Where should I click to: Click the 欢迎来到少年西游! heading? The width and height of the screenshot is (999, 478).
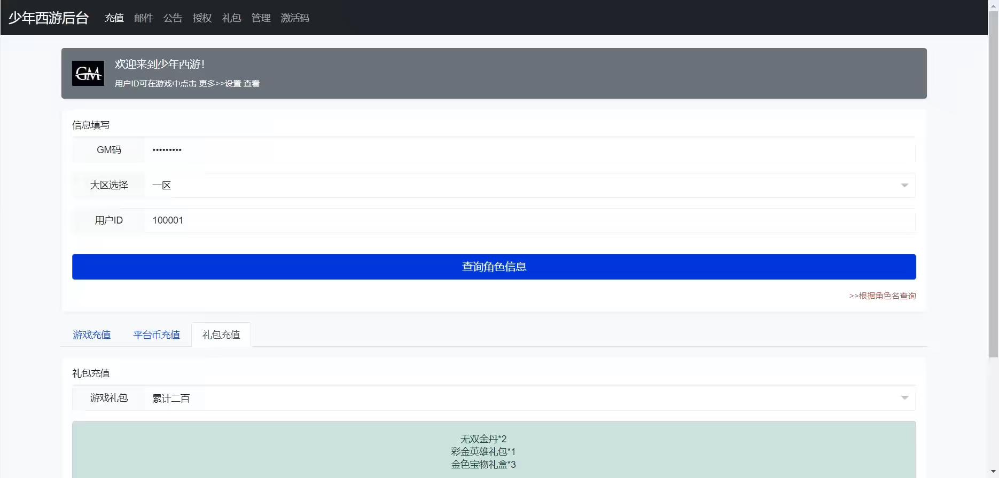160,64
